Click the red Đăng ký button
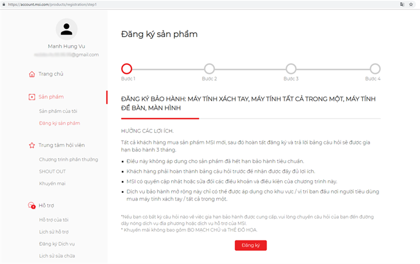 pos(251,245)
